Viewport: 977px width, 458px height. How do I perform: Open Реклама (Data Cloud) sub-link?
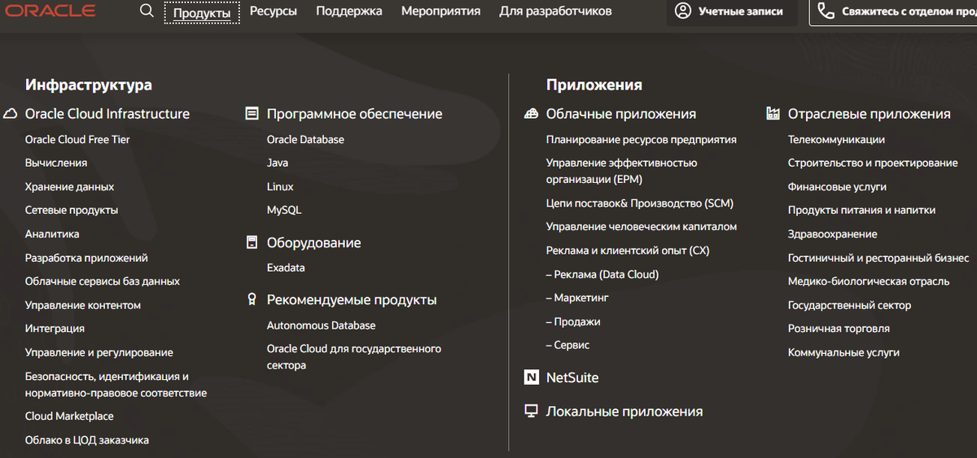point(602,274)
